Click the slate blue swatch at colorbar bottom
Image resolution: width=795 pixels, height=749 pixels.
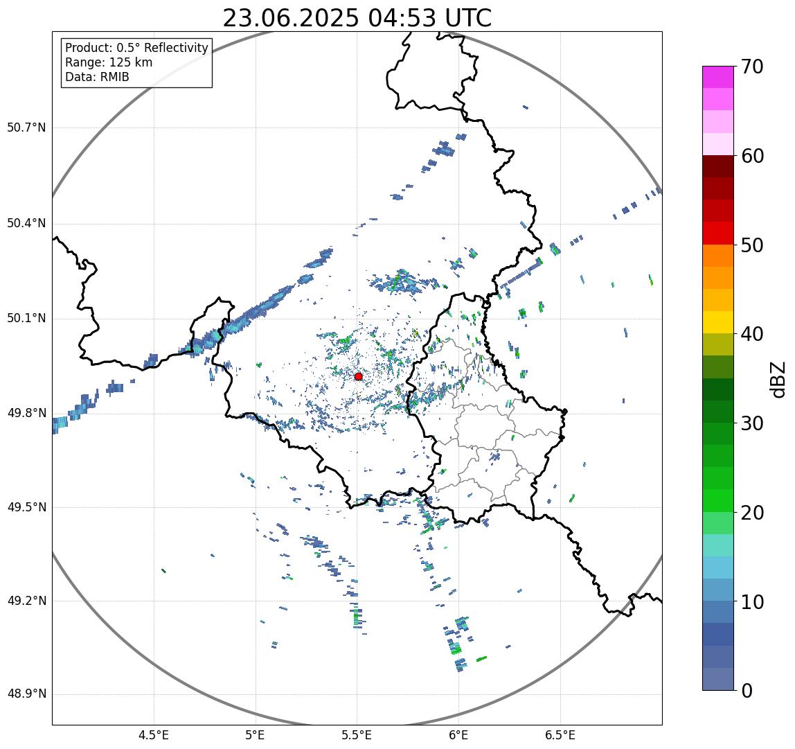pyautogui.click(x=718, y=680)
